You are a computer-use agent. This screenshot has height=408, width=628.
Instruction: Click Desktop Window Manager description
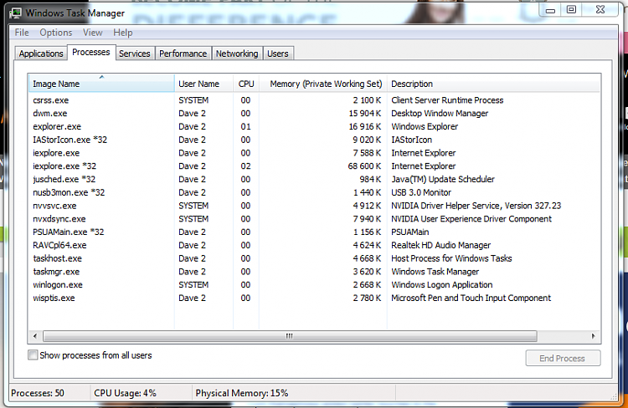click(440, 114)
